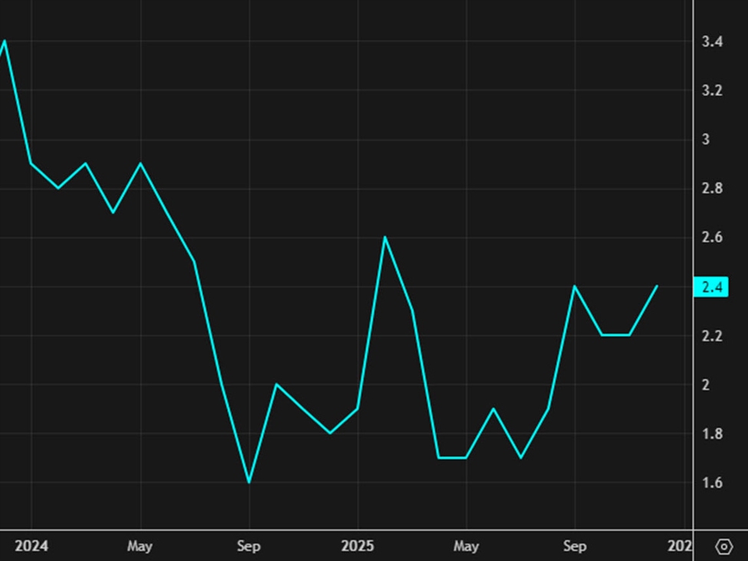The image size is (748, 561).
Task: Click the second Sep axis label
Action: 575,546
